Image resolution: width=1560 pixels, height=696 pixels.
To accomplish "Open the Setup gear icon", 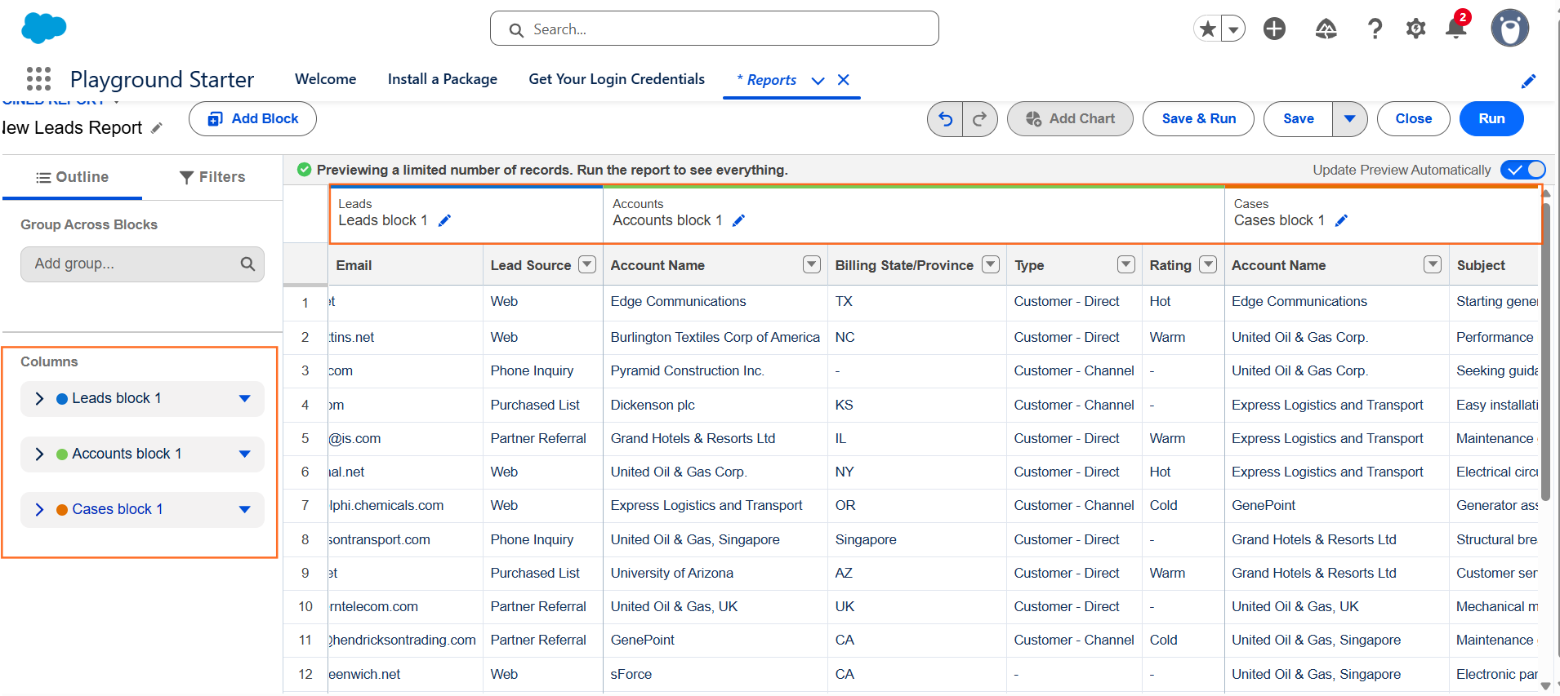I will coord(1415,29).
